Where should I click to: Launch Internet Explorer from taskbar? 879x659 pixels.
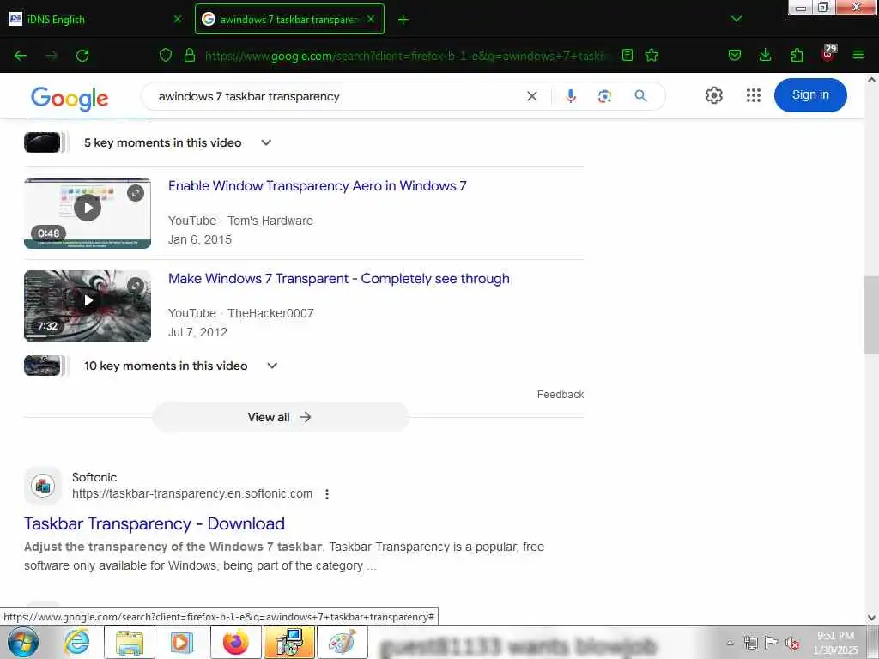(x=76, y=642)
